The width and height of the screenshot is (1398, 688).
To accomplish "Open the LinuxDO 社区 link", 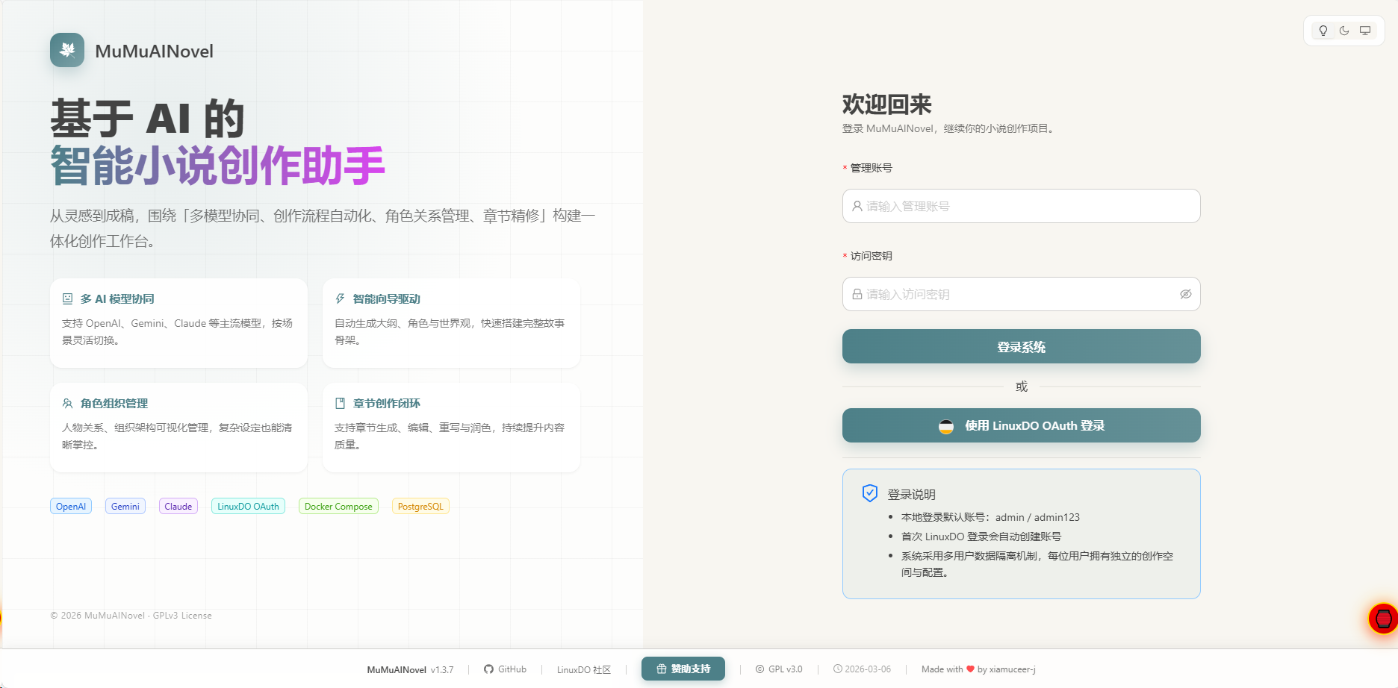I will 584,669.
